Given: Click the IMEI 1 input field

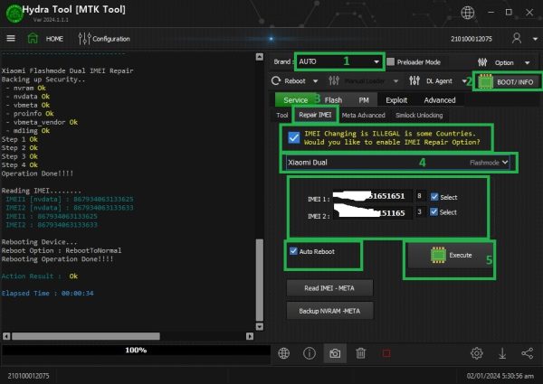Looking at the screenshot, I should pos(372,196).
